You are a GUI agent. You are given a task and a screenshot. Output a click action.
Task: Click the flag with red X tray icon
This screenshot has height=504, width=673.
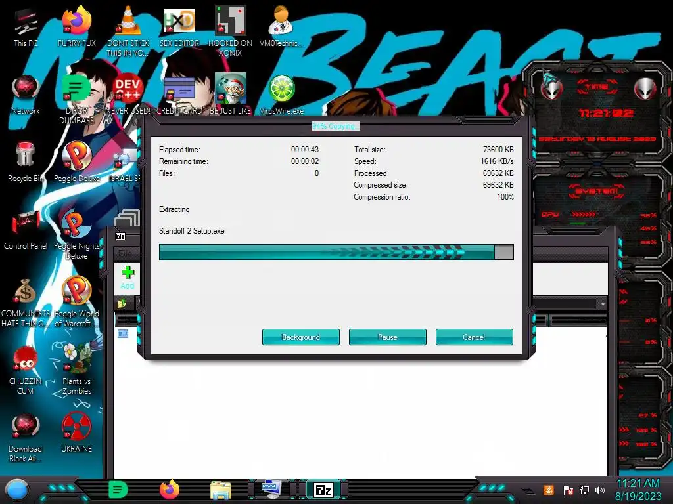point(568,490)
